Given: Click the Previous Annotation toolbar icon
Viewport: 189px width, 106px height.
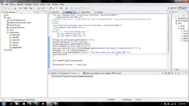Looking at the screenshot, I should pyautogui.click(x=77, y=8).
